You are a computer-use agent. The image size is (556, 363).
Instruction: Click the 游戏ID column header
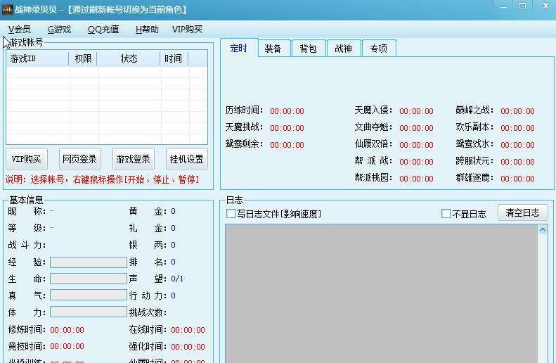point(38,59)
